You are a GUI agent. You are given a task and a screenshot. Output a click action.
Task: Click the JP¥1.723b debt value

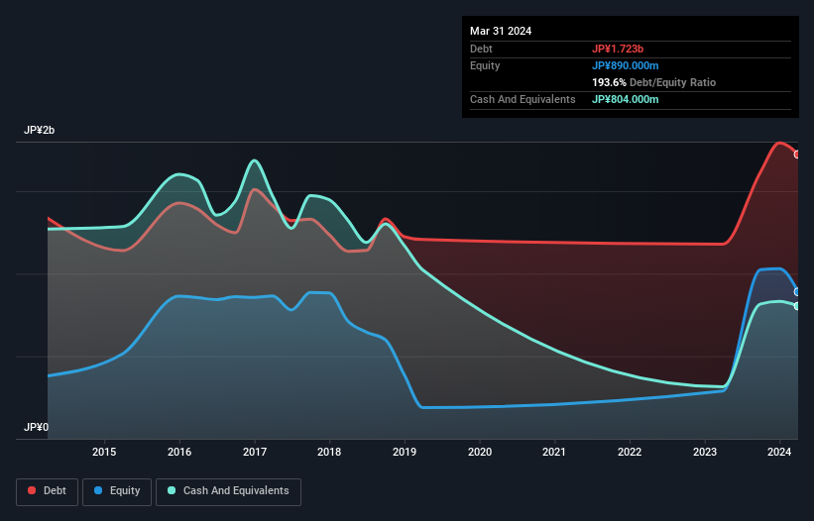(x=618, y=49)
